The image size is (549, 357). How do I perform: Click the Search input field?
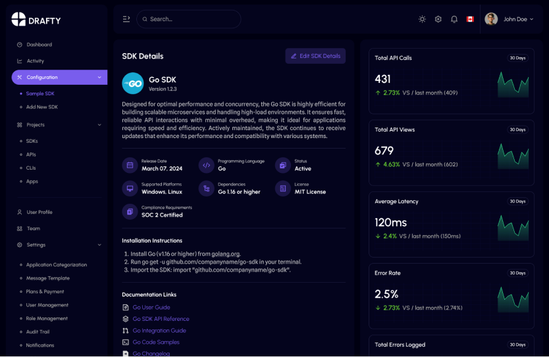191,19
